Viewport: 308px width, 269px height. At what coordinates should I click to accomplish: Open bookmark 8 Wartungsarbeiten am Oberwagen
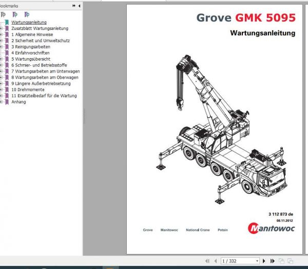pyautogui.click(x=45, y=77)
